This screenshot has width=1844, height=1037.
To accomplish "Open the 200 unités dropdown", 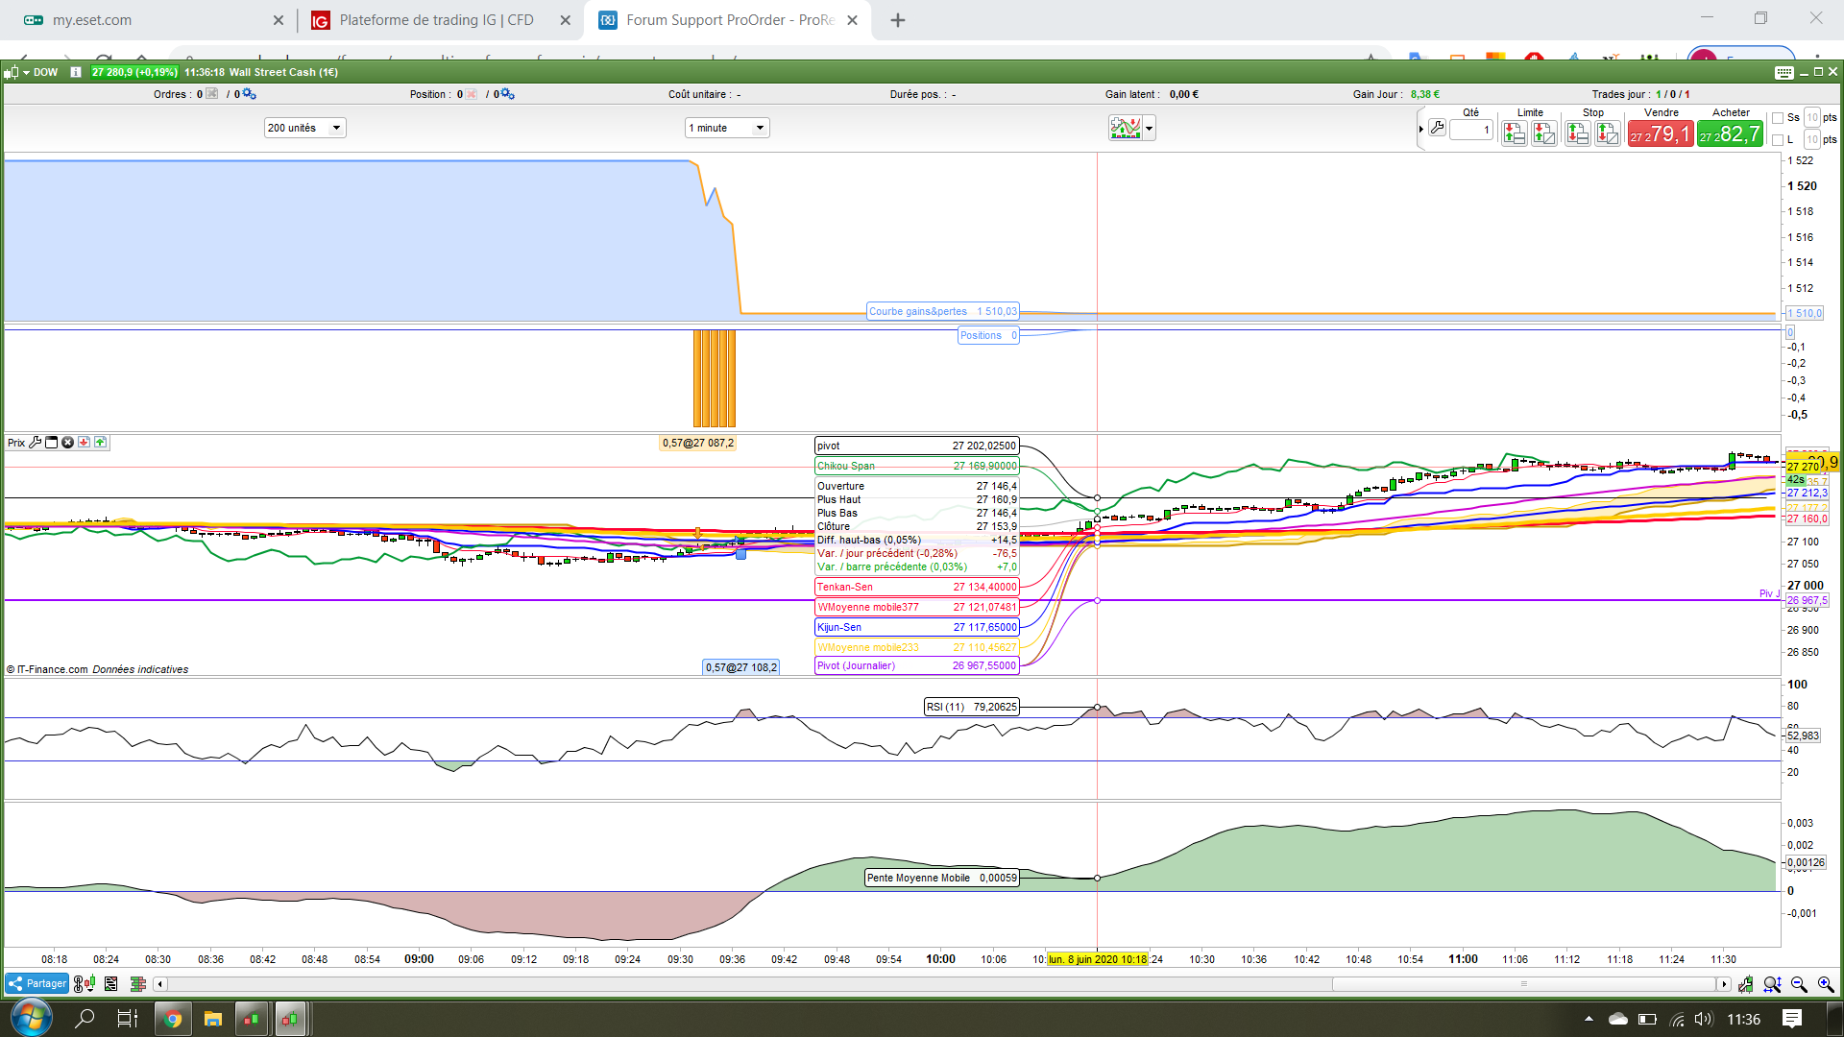I will click(x=304, y=128).
